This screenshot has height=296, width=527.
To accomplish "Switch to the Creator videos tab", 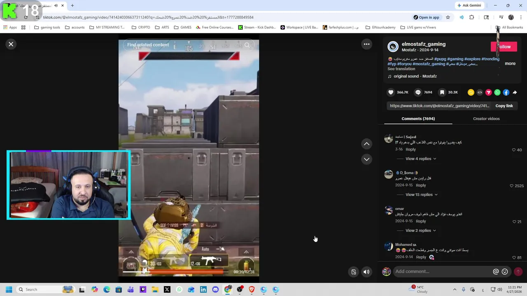I will (486, 118).
